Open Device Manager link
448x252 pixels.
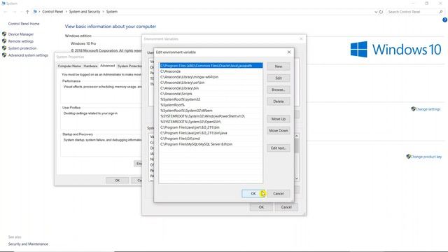[21, 34]
